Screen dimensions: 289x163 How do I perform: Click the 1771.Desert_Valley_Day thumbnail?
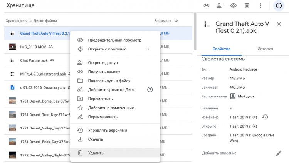tap(12, 128)
